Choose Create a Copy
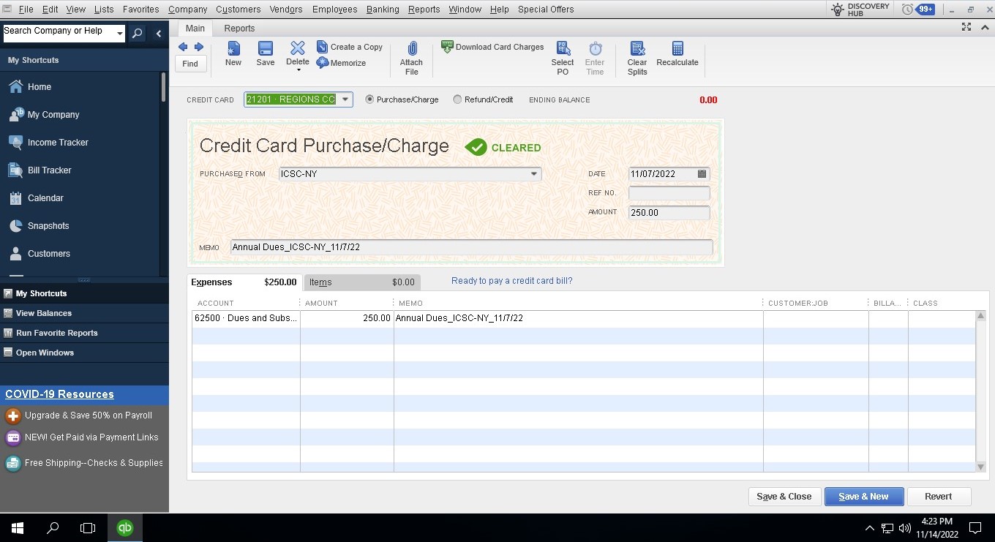This screenshot has width=995, height=542. pos(350,47)
